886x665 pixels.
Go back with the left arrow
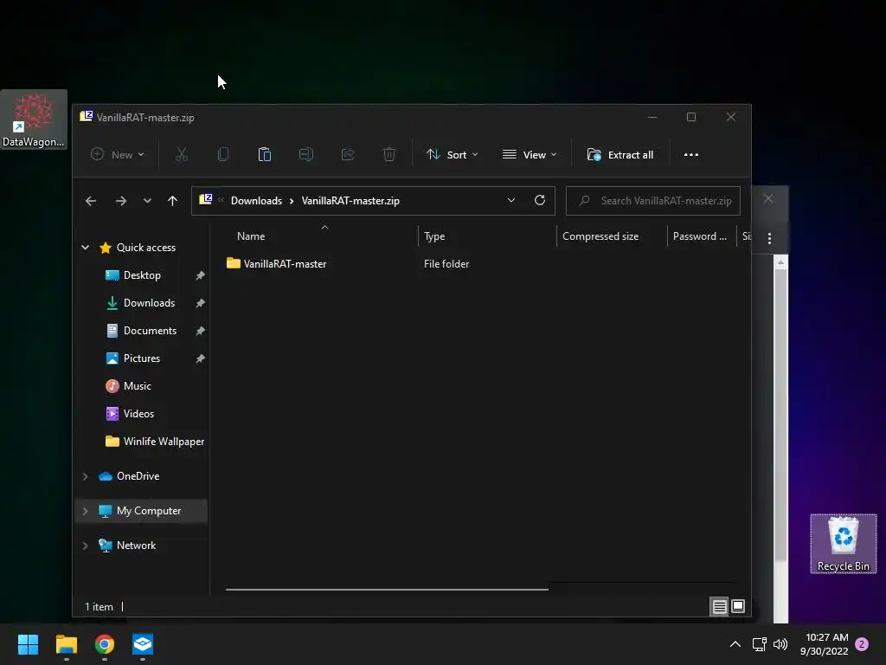(90, 201)
